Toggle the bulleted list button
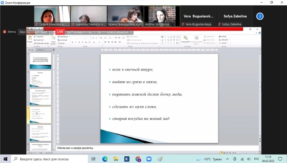Viewport: 287px width, 163px height. (106, 38)
